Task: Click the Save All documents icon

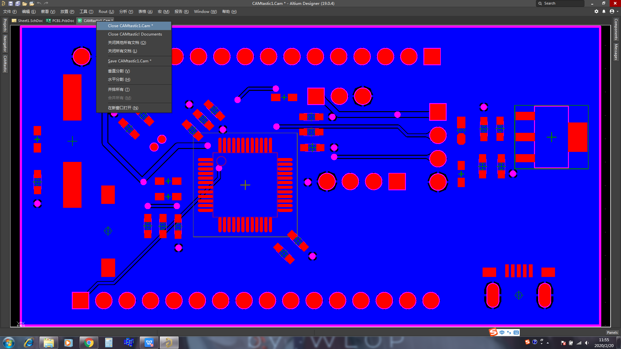Action: click(17, 3)
